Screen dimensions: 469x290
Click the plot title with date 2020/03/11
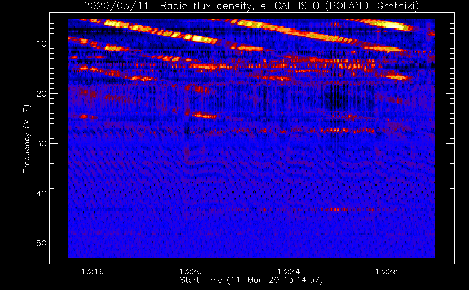251,6
